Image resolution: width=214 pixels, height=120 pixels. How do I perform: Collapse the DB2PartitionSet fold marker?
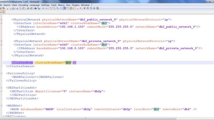[1, 88]
